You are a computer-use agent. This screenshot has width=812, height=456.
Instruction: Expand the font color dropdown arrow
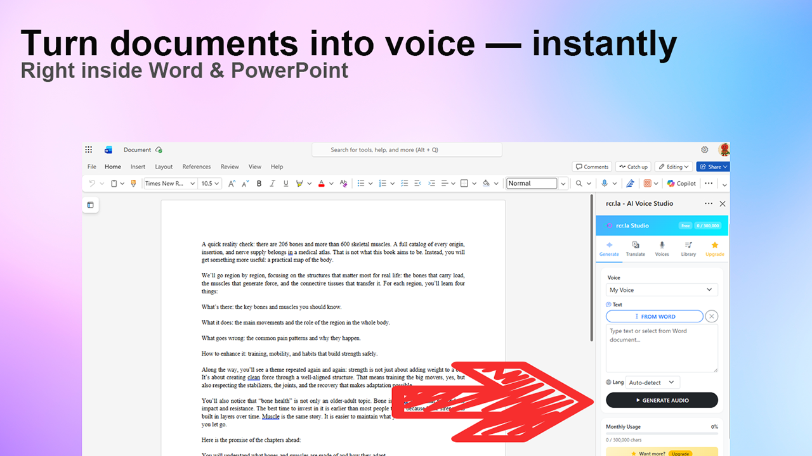click(331, 184)
